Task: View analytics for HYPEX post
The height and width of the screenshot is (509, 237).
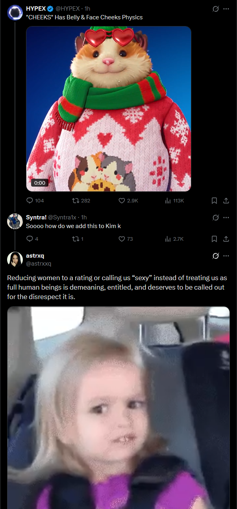Action: click(x=174, y=200)
